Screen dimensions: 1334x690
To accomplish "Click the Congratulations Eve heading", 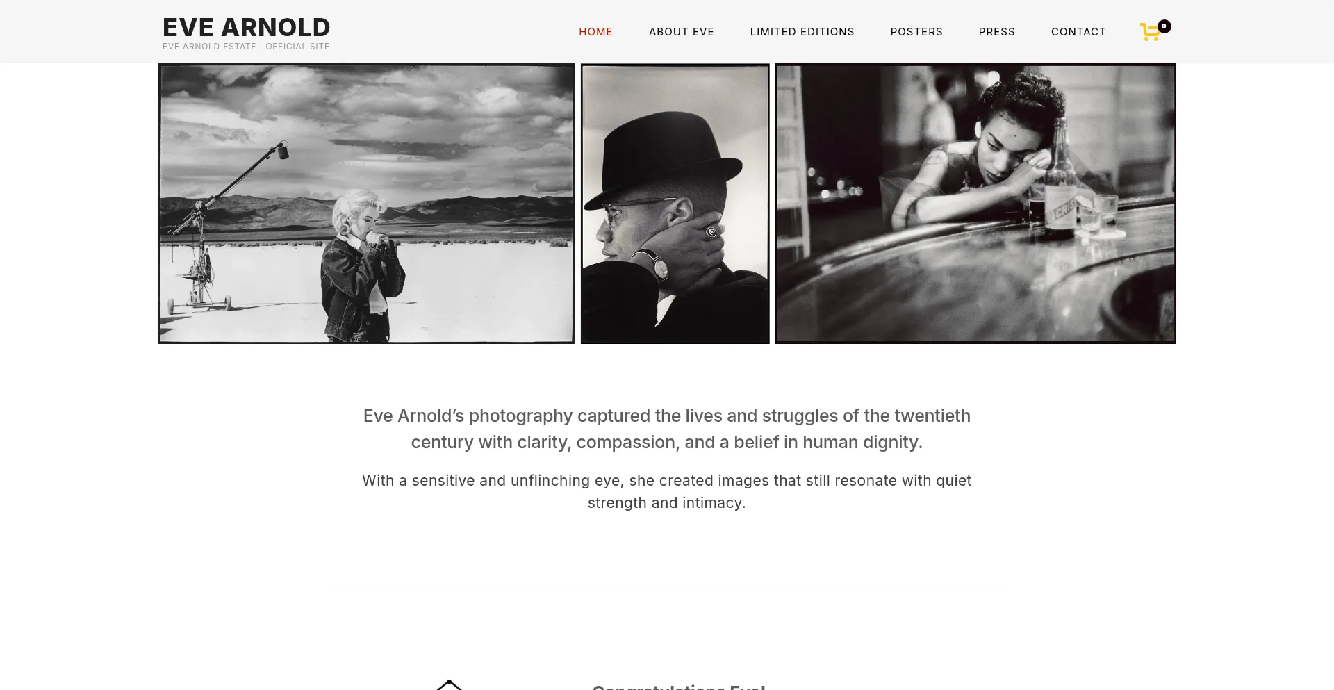I will (x=679, y=687).
